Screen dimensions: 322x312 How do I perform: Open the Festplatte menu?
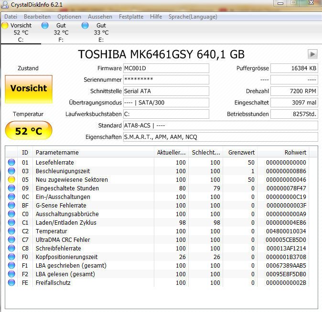[x=131, y=17]
